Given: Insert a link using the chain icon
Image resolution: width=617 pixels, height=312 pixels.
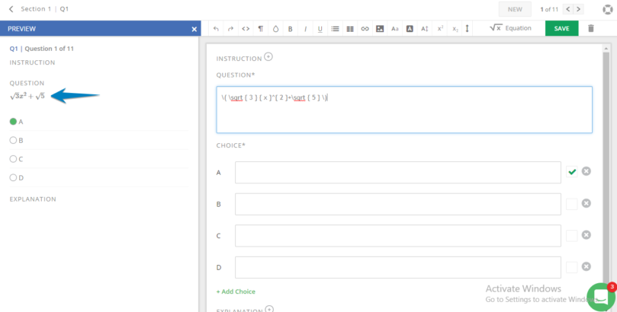Looking at the screenshot, I should point(365,29).
